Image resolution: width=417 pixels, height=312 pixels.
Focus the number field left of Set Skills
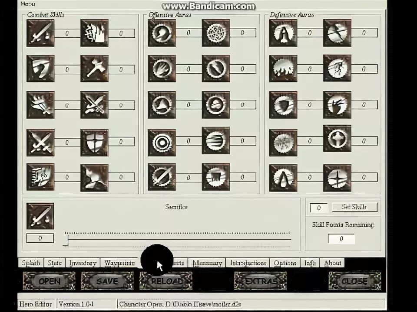[x=318, y=208]
